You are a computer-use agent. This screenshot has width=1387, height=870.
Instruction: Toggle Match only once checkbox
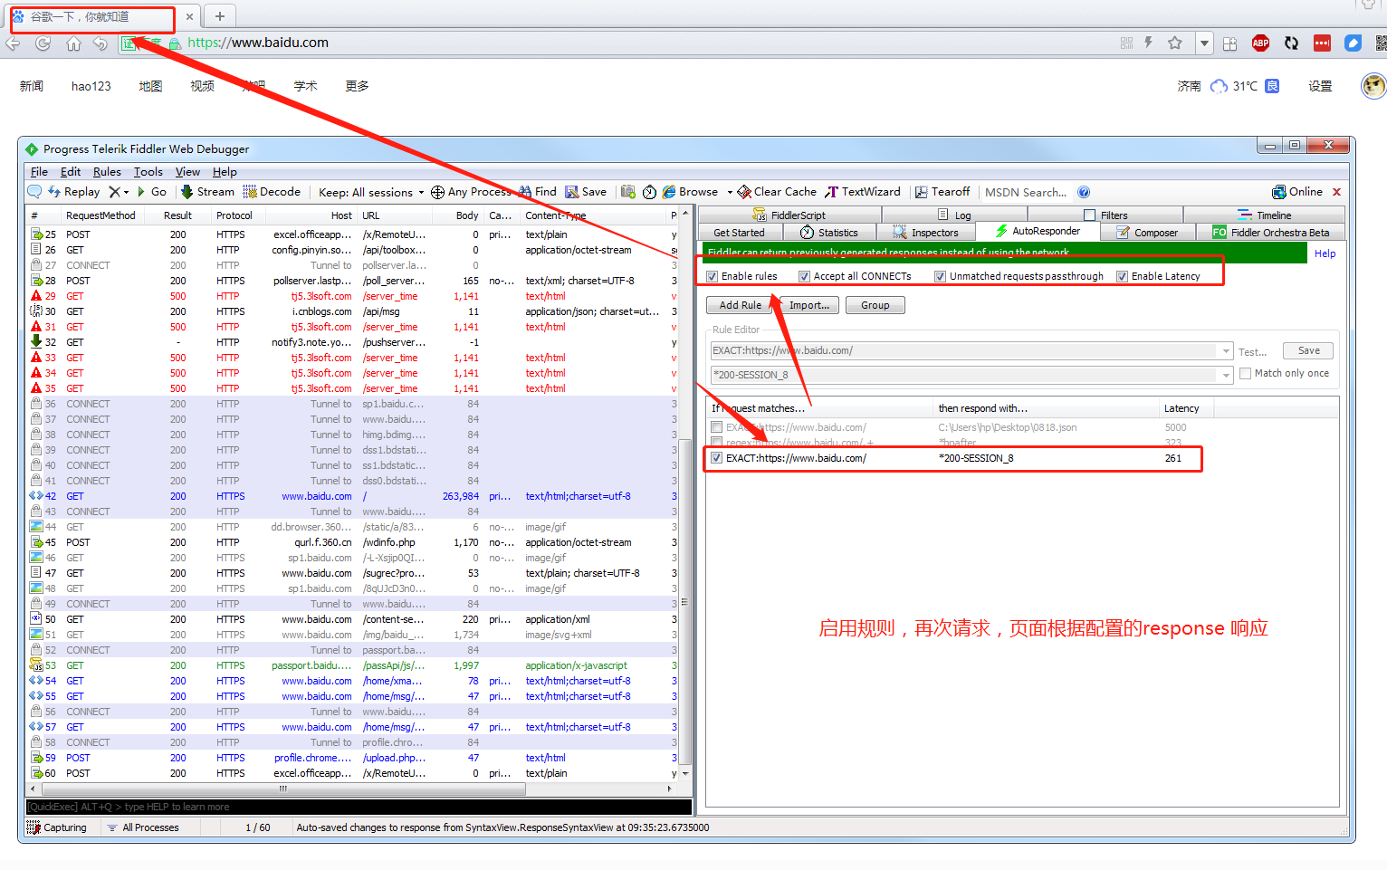click(x=1246, y=373)
